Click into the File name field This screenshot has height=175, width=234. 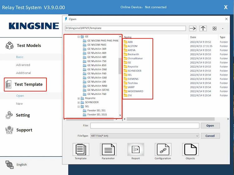pyautogui.click(x=145, y=126)
